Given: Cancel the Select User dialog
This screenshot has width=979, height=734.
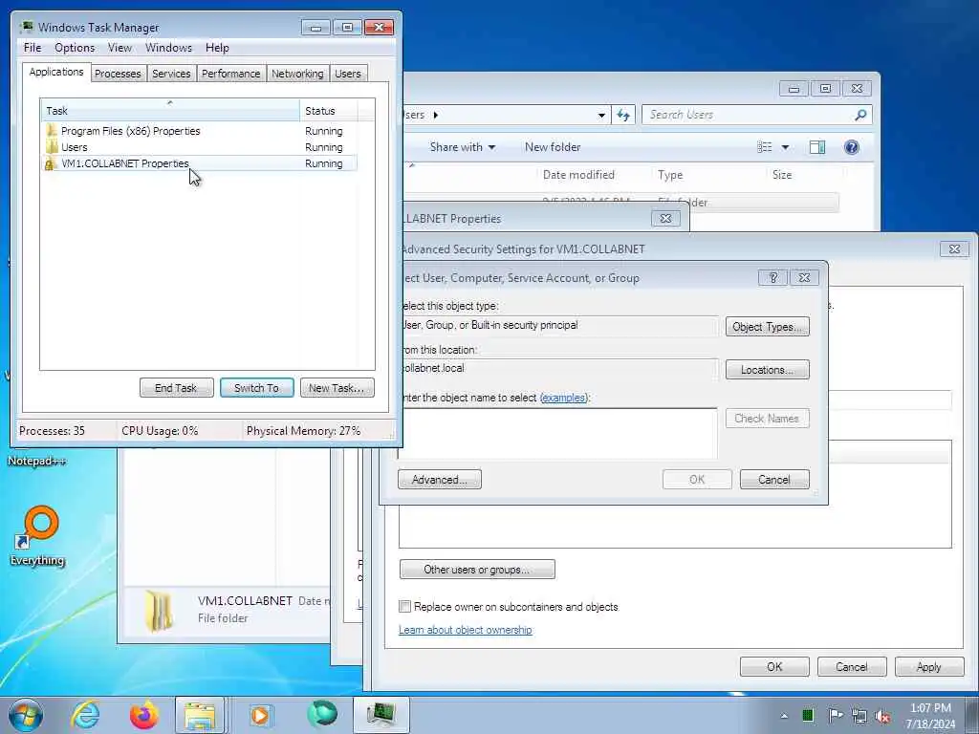Looking at the screenshot, I should (774, 480).
